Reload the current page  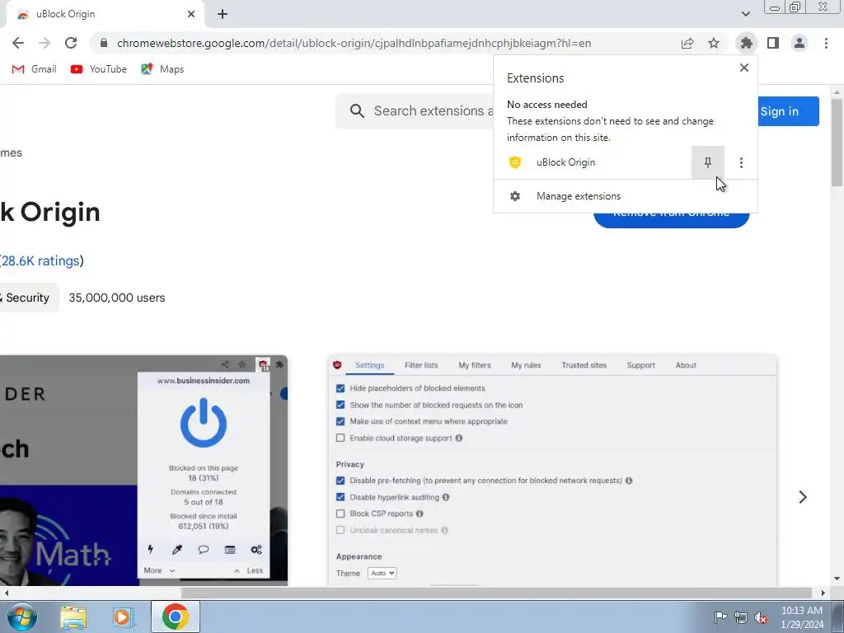pyautogui.click(x=71, y=43)
